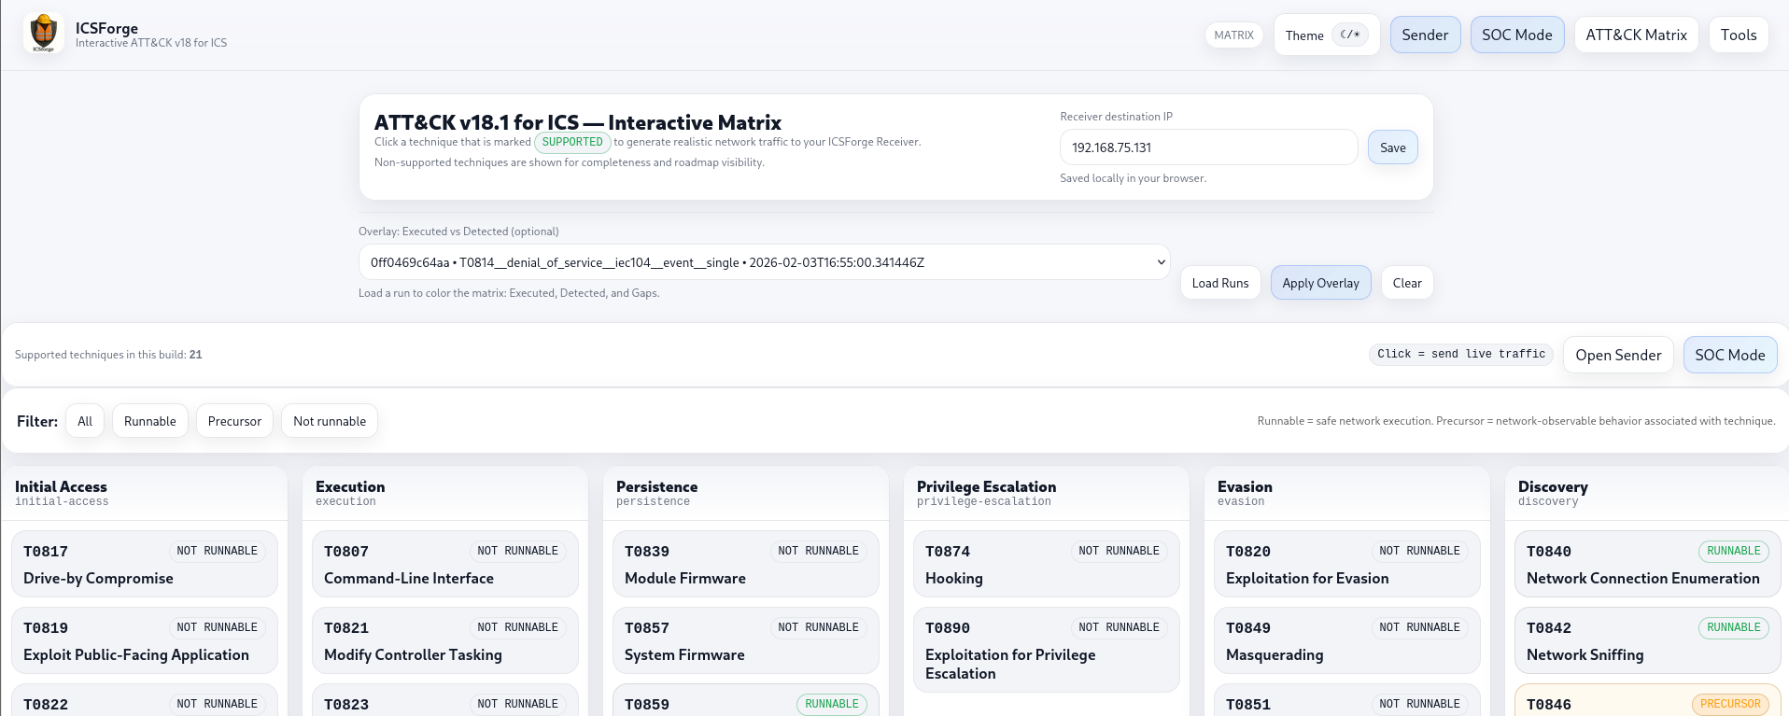The width and height of the screenshot is (1789, 716).
Task: Expand the overlay run selection dropdown
Action: click(763, 262)
